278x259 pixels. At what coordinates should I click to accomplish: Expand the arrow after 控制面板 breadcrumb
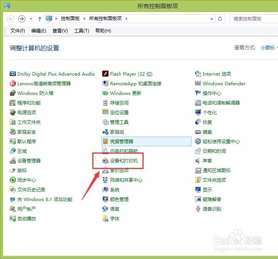tap(85, 19)
